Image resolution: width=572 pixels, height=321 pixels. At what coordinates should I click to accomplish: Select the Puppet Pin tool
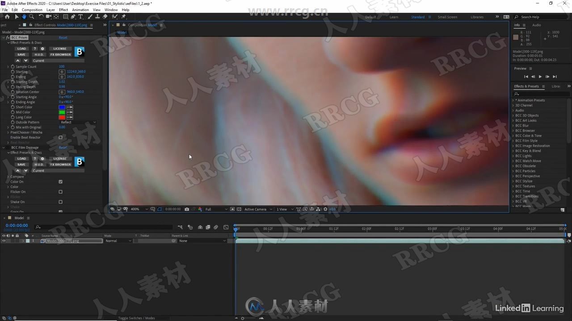(x=123, y=16)
